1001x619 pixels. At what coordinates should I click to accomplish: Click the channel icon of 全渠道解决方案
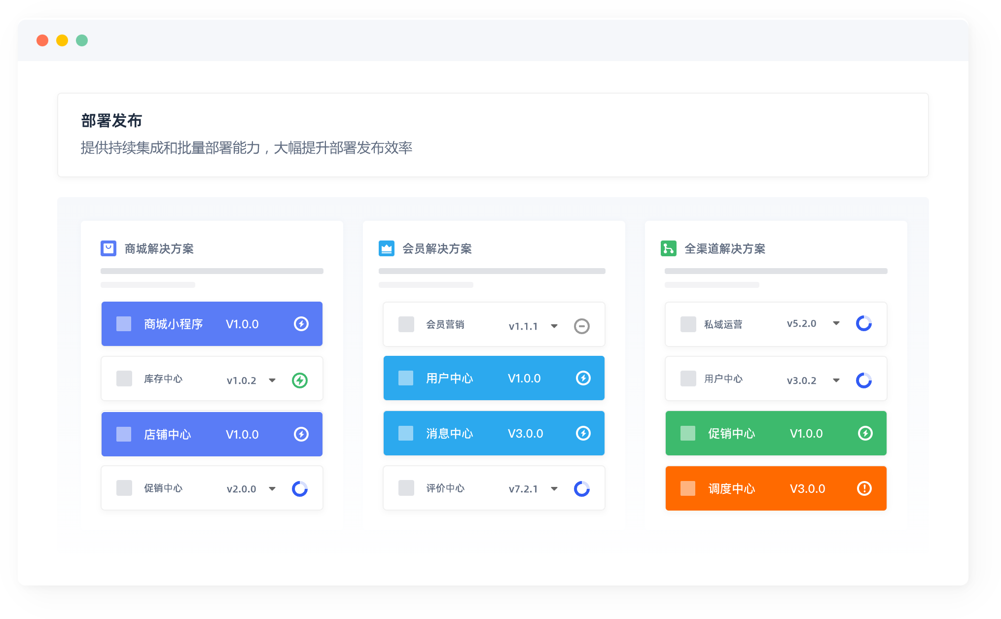[x=668, y=249]
